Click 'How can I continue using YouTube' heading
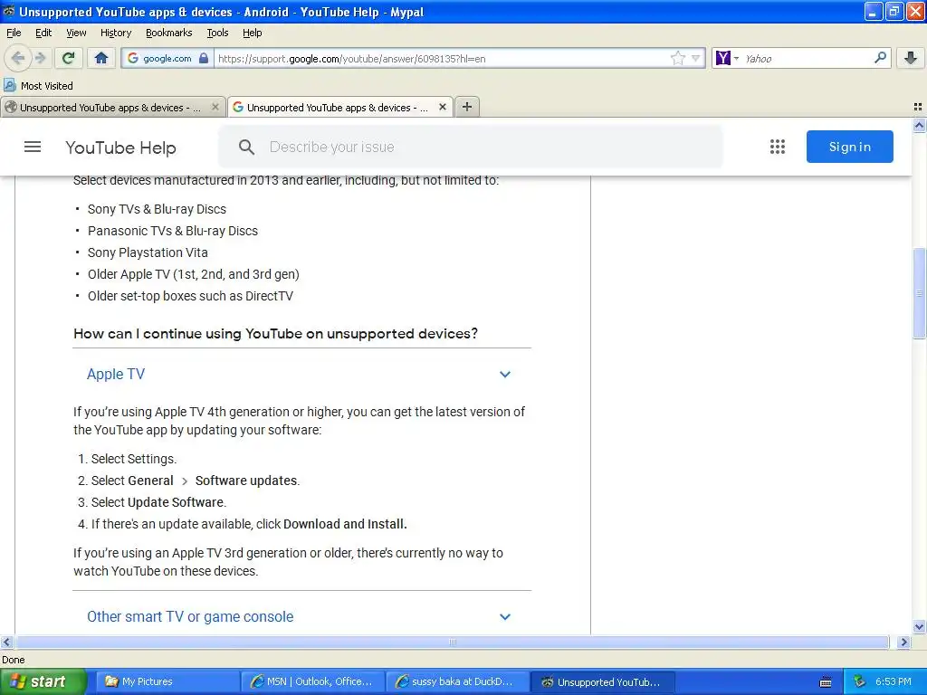Screen dimensions: 927x695 click(x=275, y=333)
